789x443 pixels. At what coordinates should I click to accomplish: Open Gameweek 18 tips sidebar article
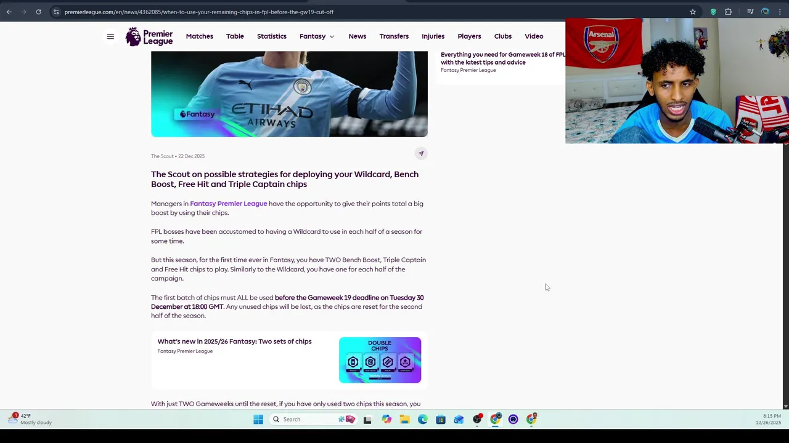(x=503, y=58)
